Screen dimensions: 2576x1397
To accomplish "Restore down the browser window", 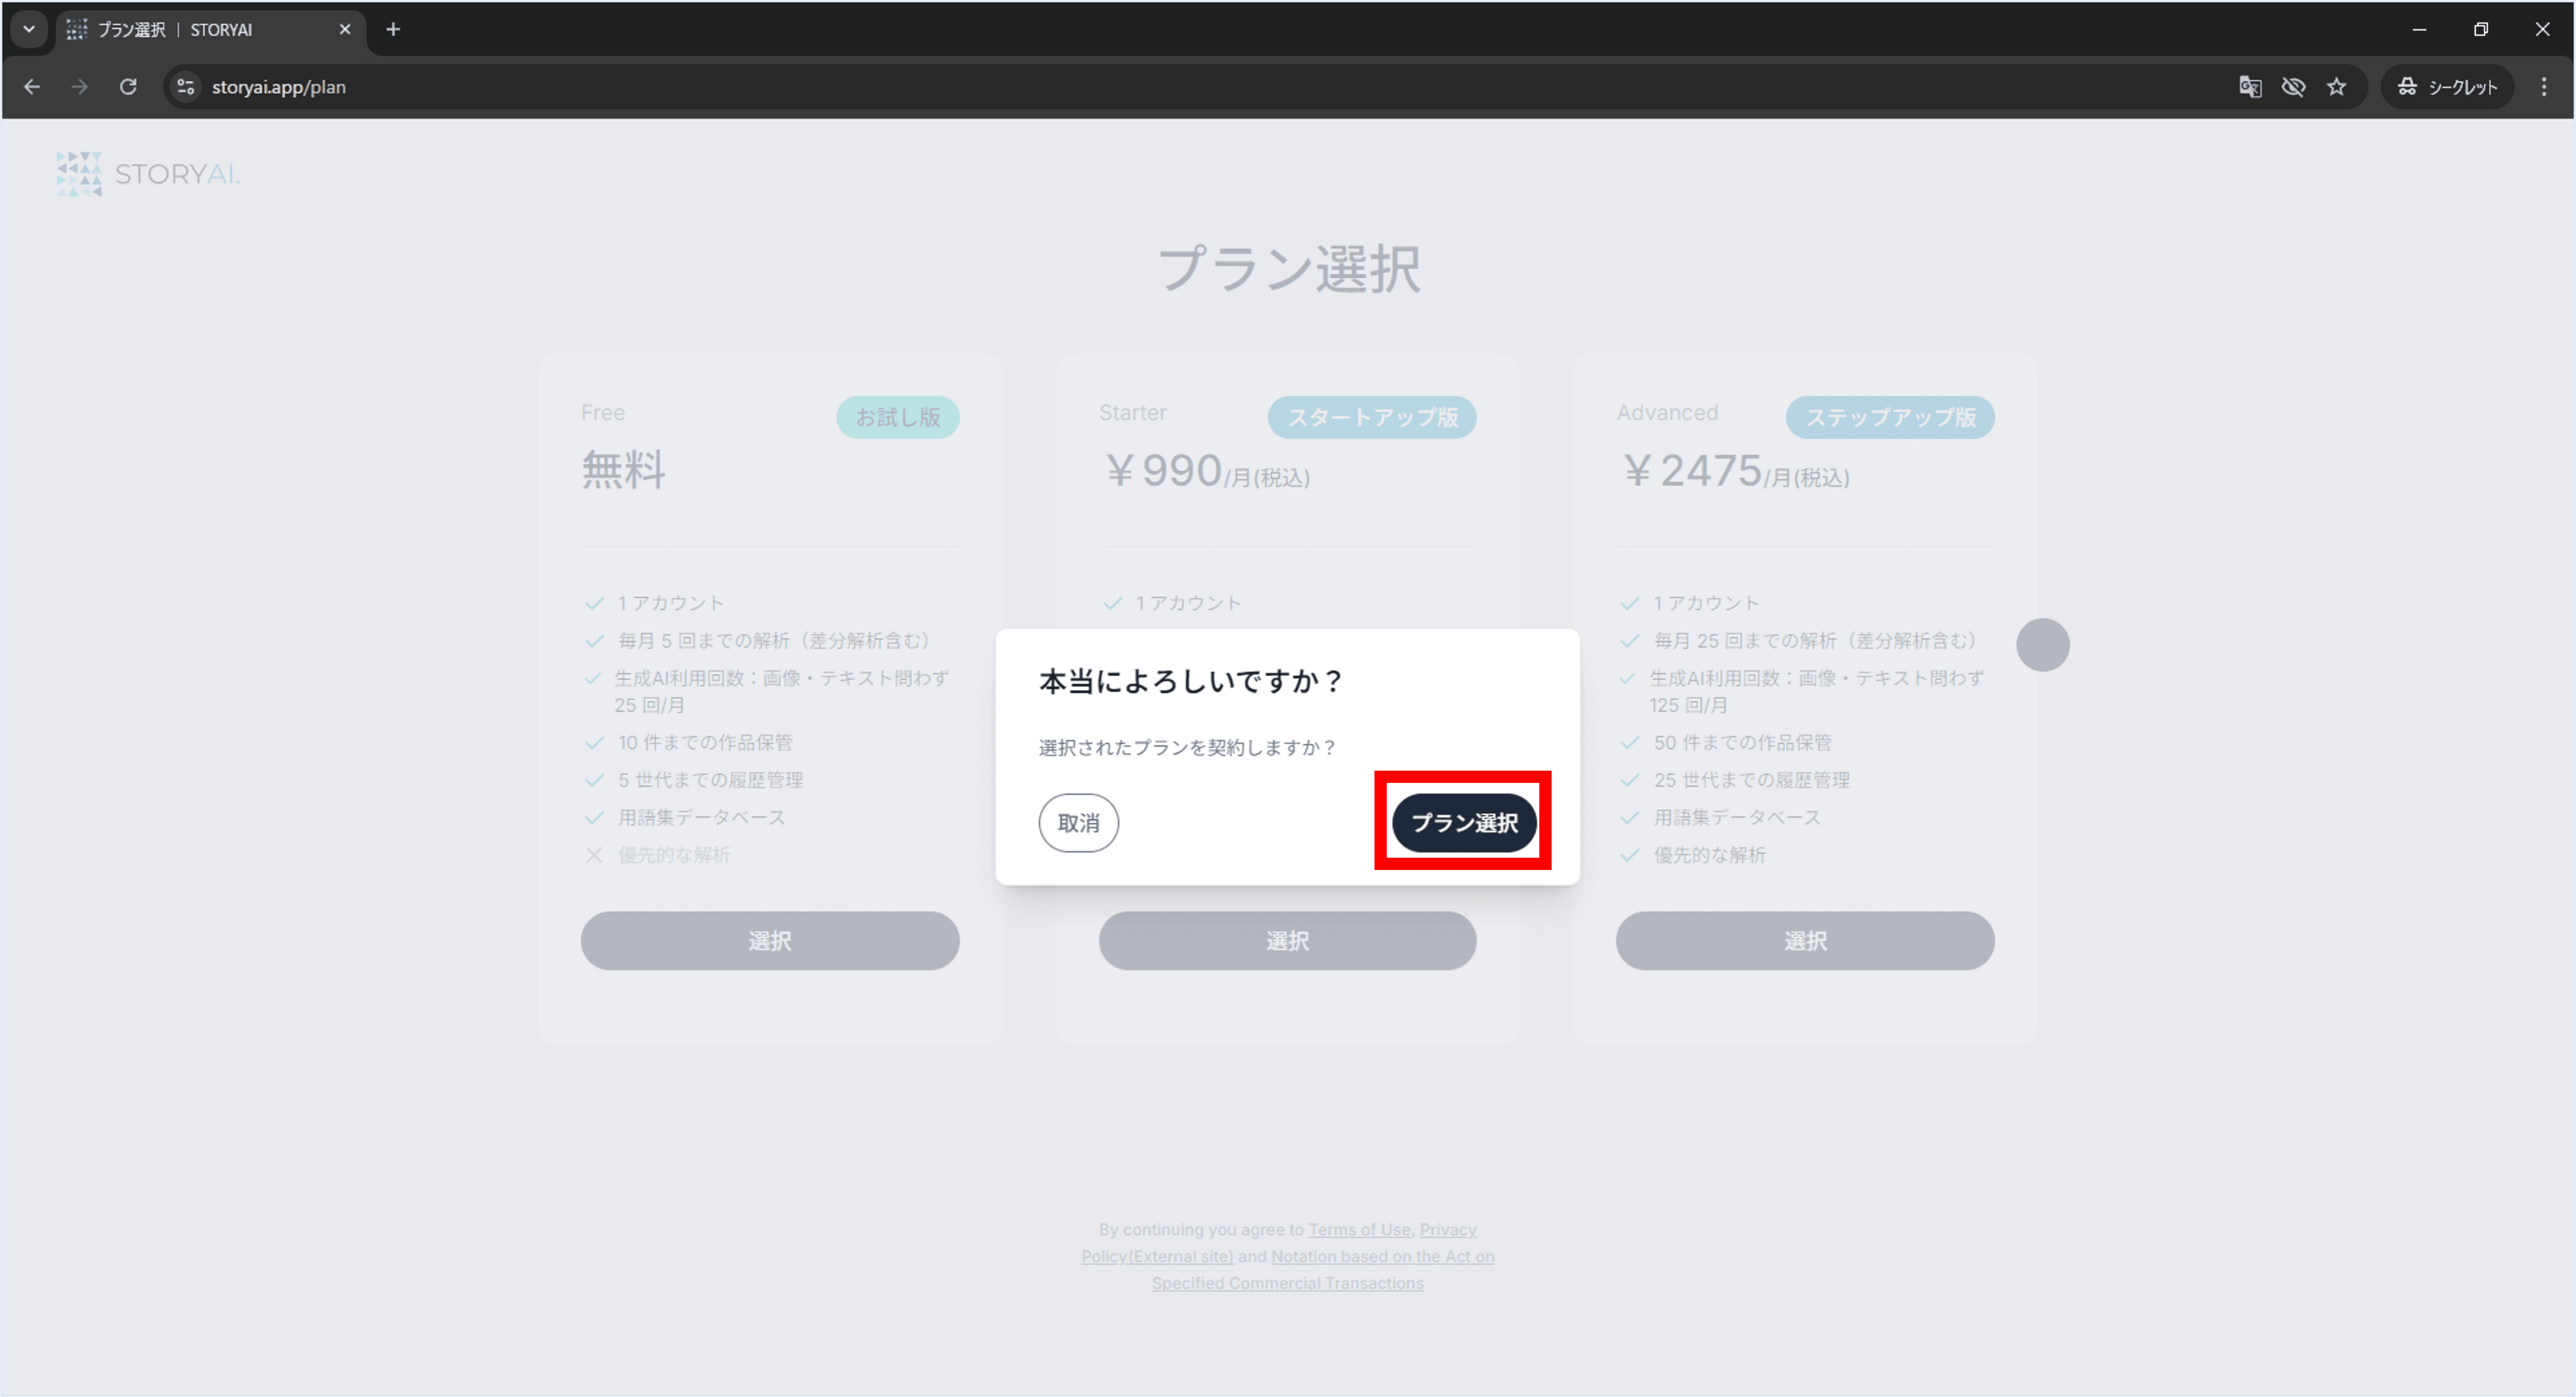I will coord(2481,29).
